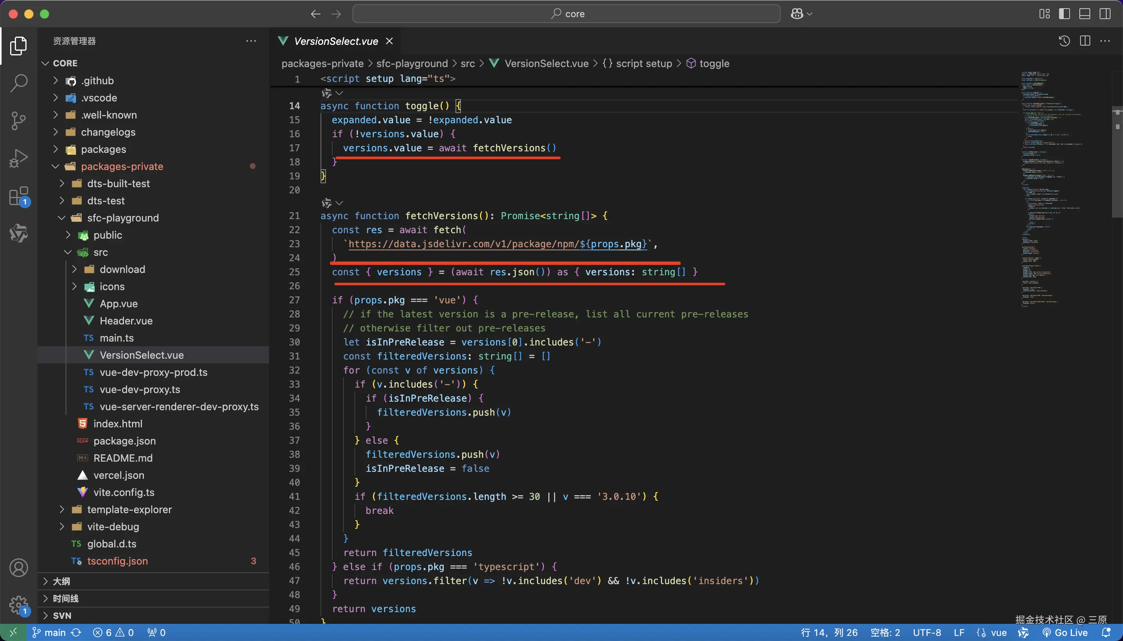Click the main branch indicator
1123x641 pixels.
pyautogui.click(x=49, y=633)
